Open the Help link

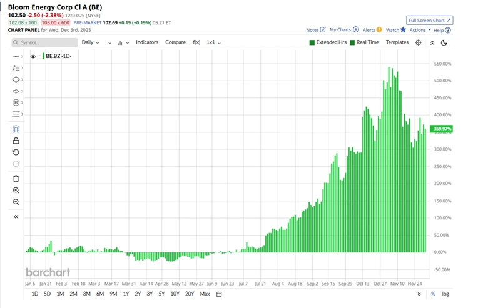click(442, 30)
